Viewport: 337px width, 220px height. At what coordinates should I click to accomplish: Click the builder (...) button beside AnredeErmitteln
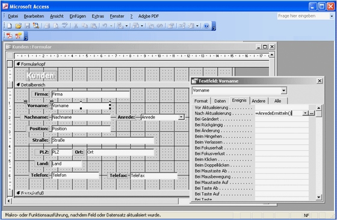click(x=312, y=113)
